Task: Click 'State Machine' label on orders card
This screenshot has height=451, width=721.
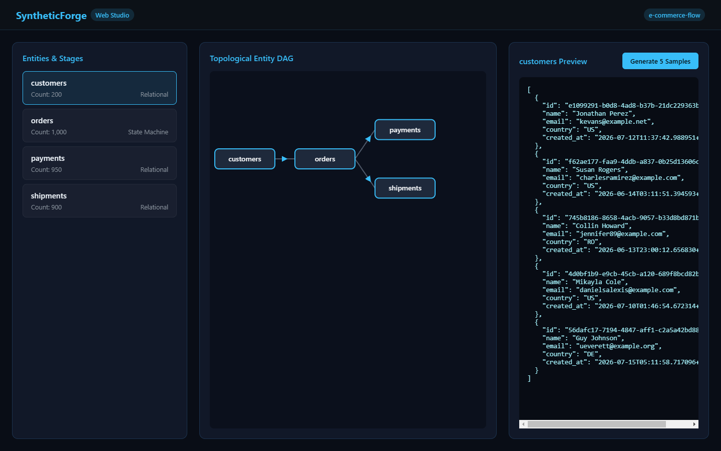Action: click(148, 132)
